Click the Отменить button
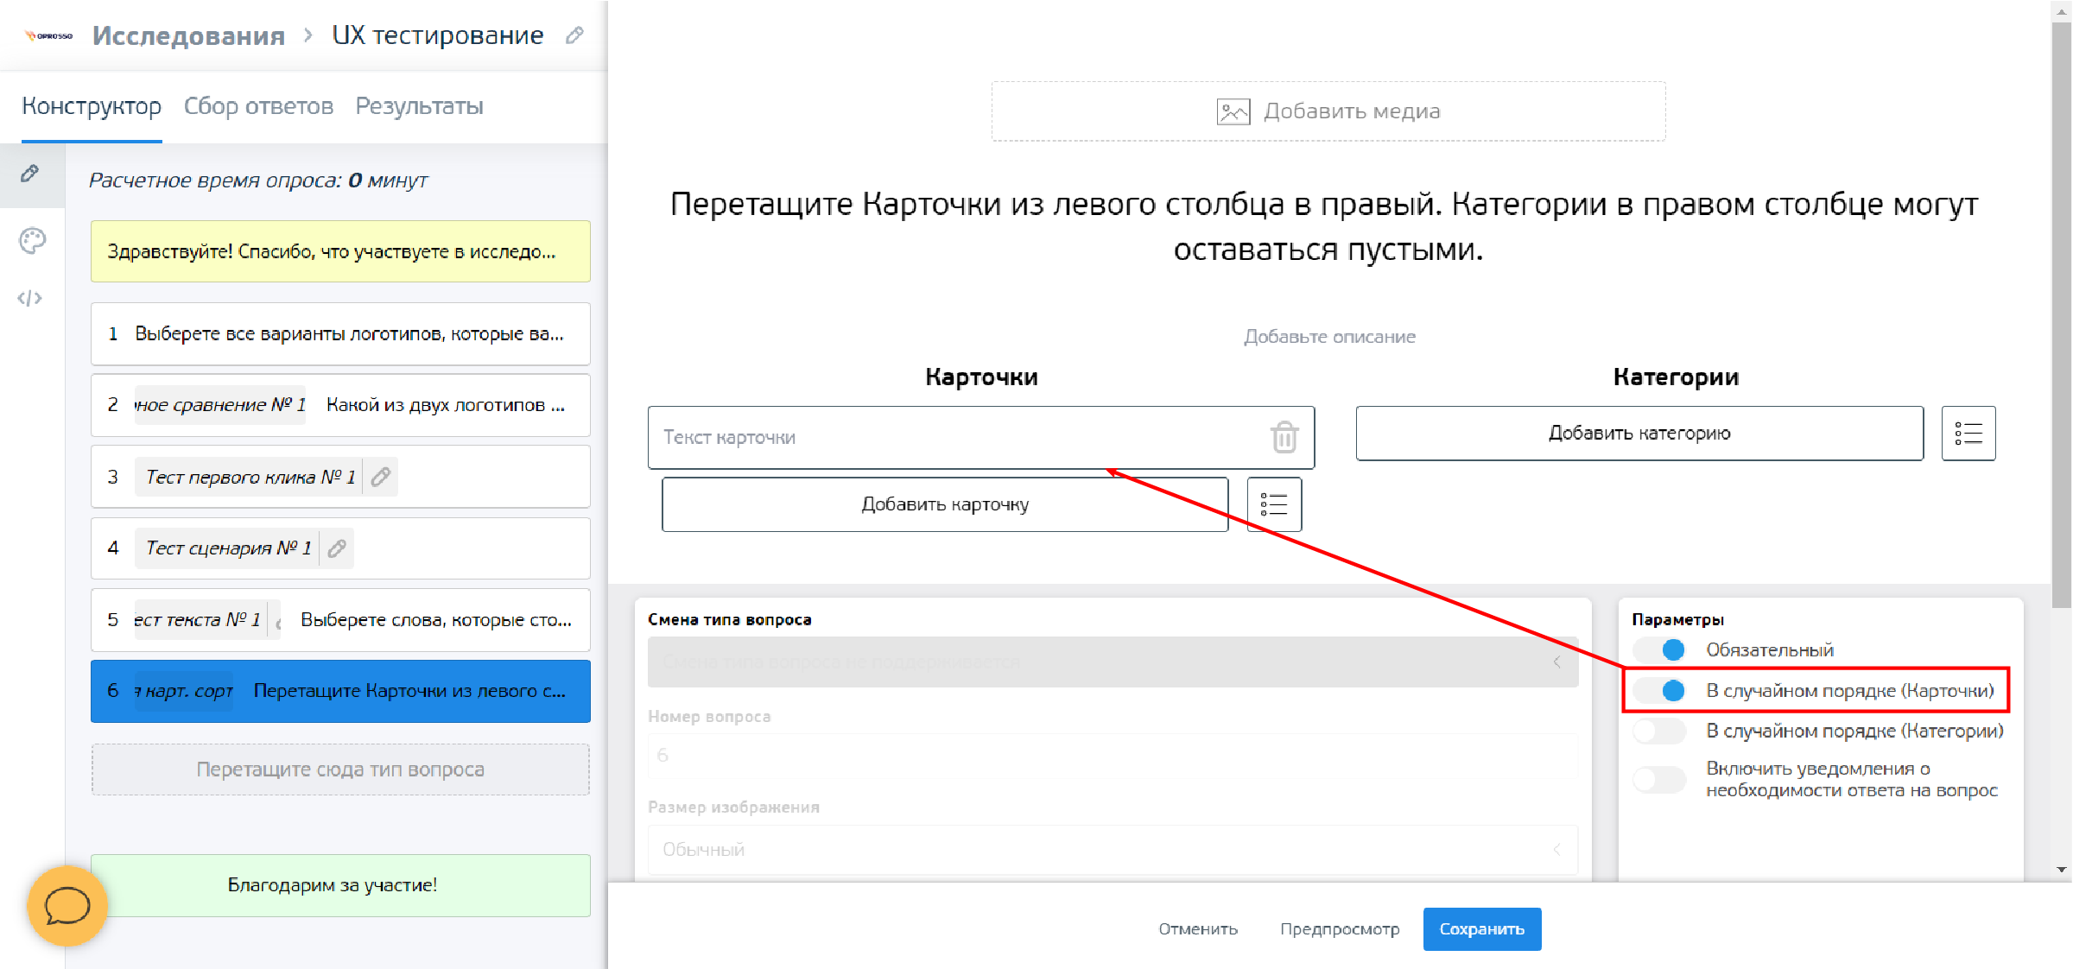The width and height of the screenshot is (2073, 969). coord(1198,929)
